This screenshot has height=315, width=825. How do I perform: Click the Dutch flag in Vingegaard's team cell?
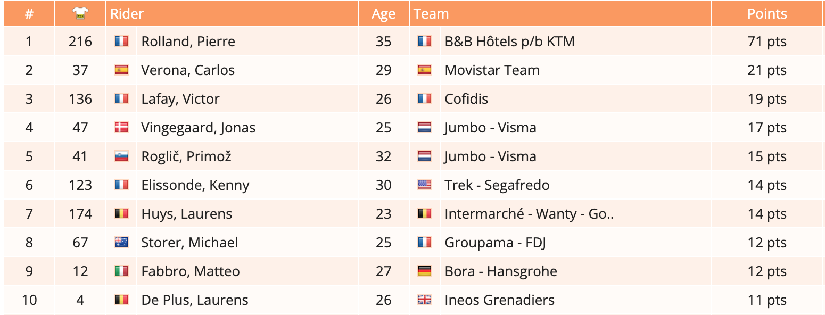(425, 128)
